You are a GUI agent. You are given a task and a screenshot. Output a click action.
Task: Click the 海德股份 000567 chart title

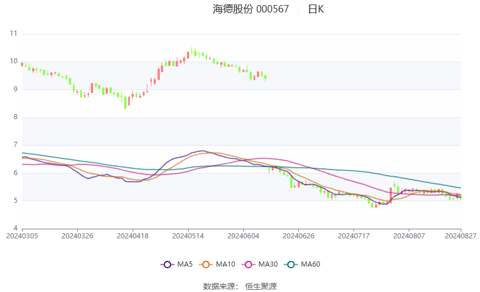pyautogui.click(x=251, y=9)
